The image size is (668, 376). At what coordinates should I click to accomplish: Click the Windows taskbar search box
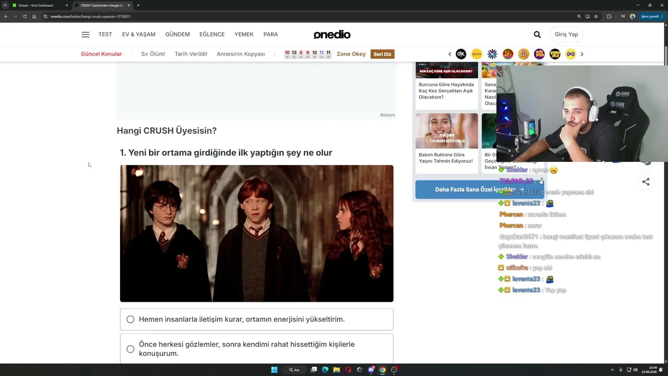(x=295, y=370)
